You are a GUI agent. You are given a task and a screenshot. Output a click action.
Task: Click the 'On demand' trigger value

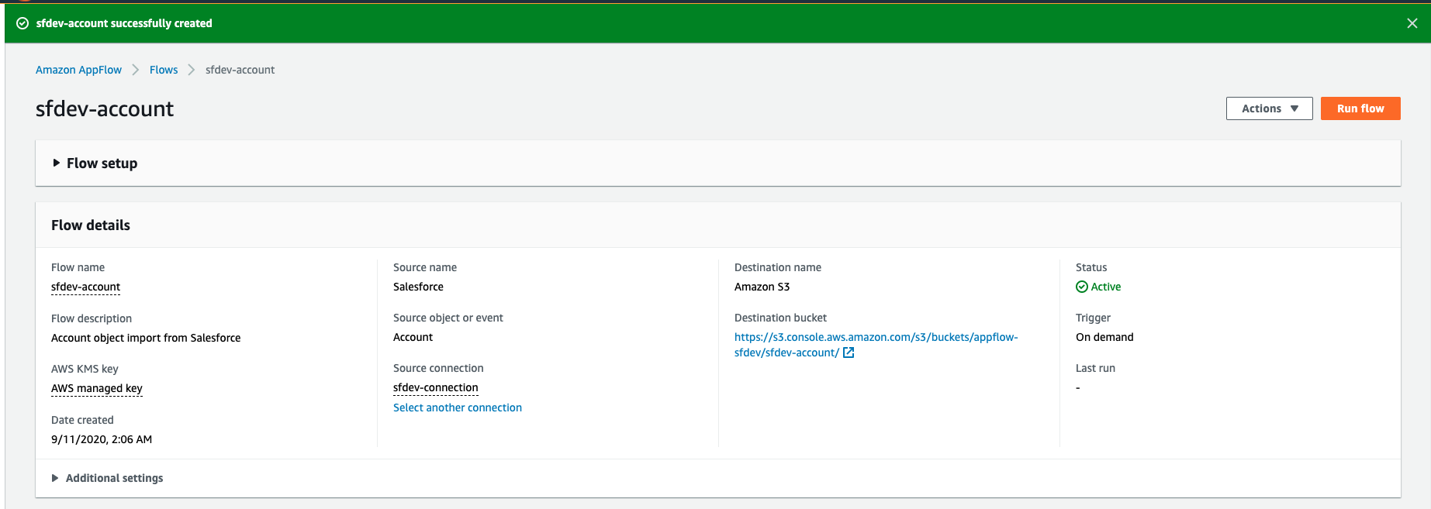[1104, 337]
